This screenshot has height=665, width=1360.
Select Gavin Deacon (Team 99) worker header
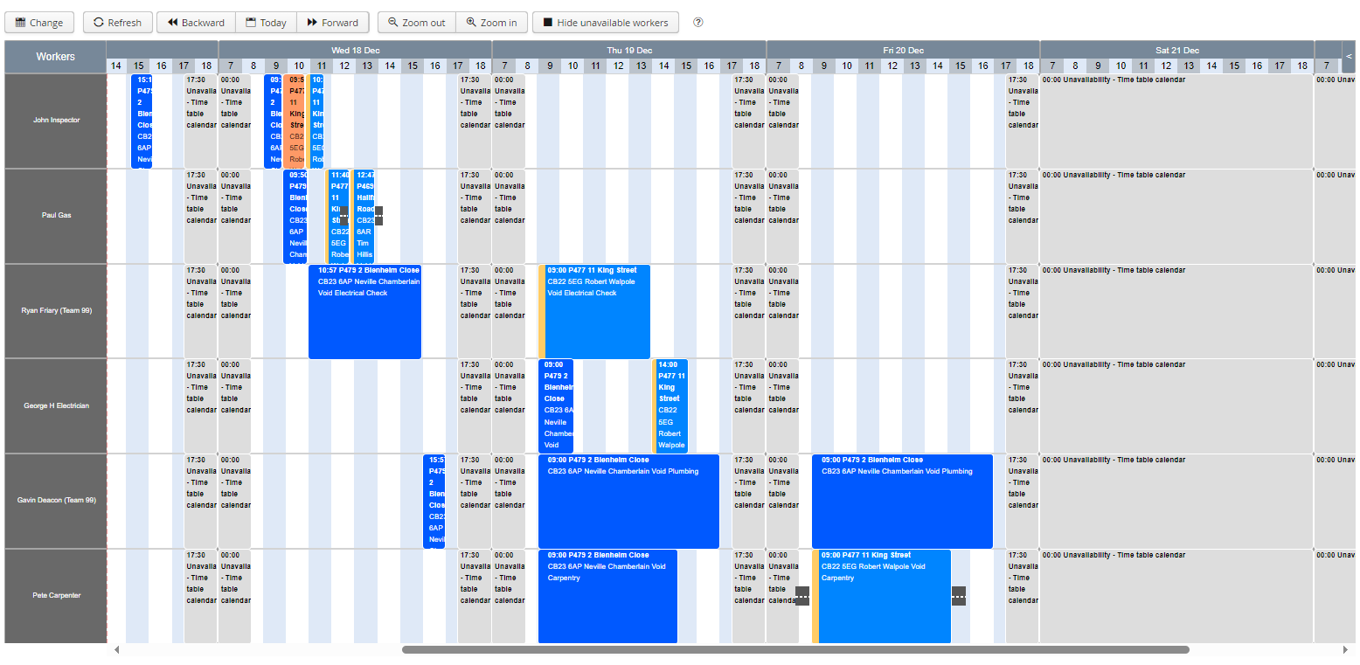pos(56,501)
